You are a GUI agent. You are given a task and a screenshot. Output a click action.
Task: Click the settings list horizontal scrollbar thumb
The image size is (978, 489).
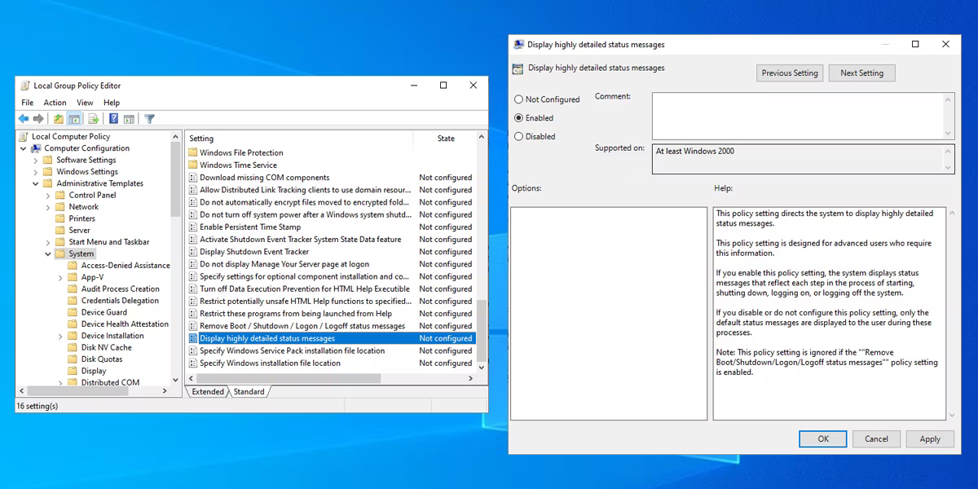289,379
